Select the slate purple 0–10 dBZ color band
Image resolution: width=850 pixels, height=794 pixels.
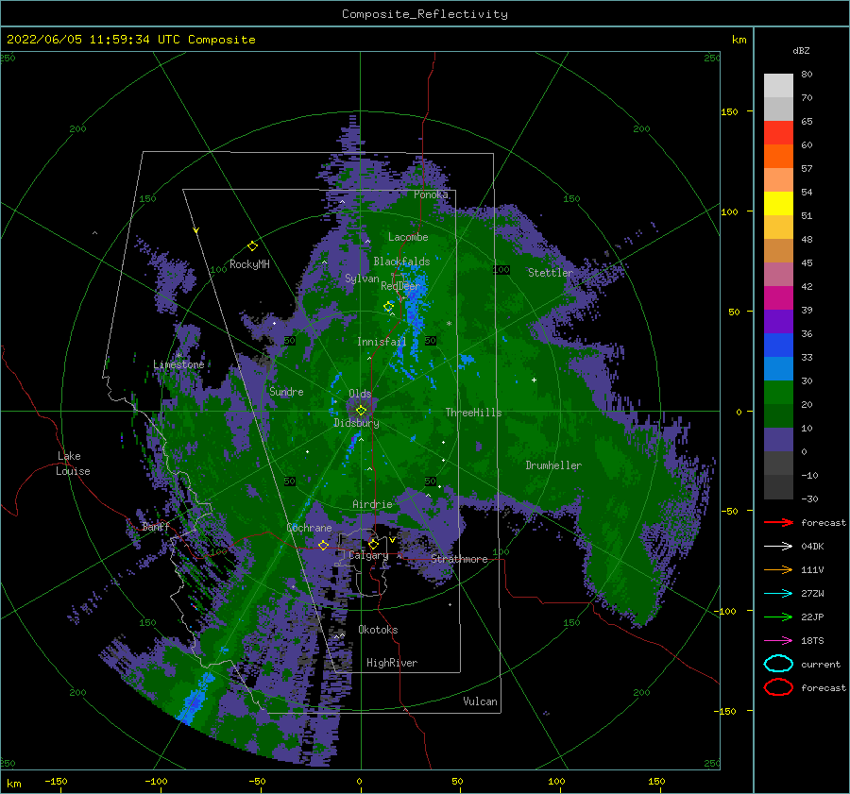tap(778, 440)
